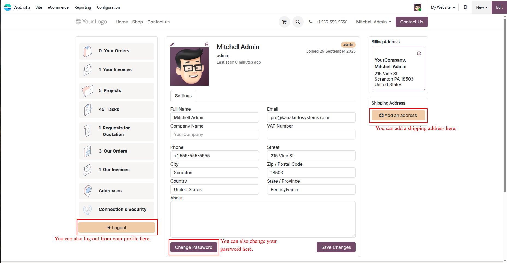Open the Reporting menu
The image size is (507, 263).
[83, 7]
